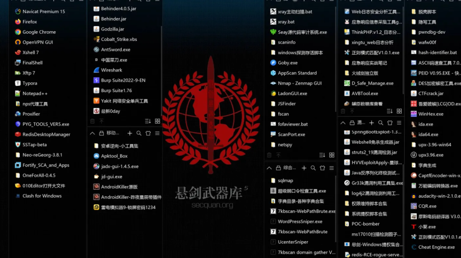Open sqlmap folder
Screen dimensions: 461x258
pyautogui.click(x=281, y=181)
